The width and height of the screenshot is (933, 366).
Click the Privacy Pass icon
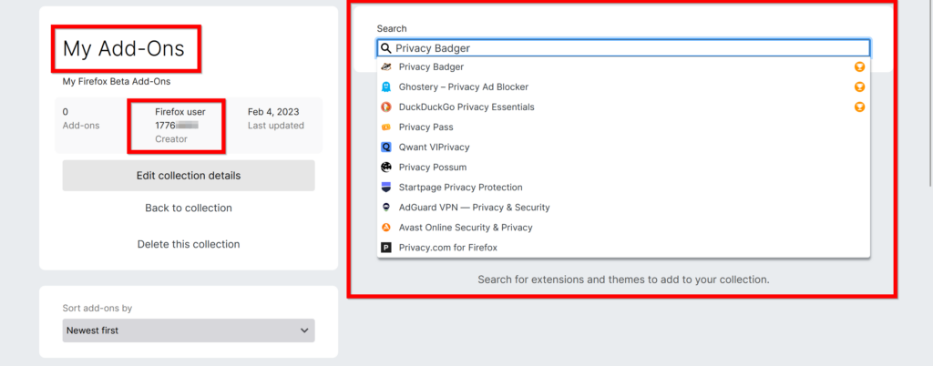[386, 127]
